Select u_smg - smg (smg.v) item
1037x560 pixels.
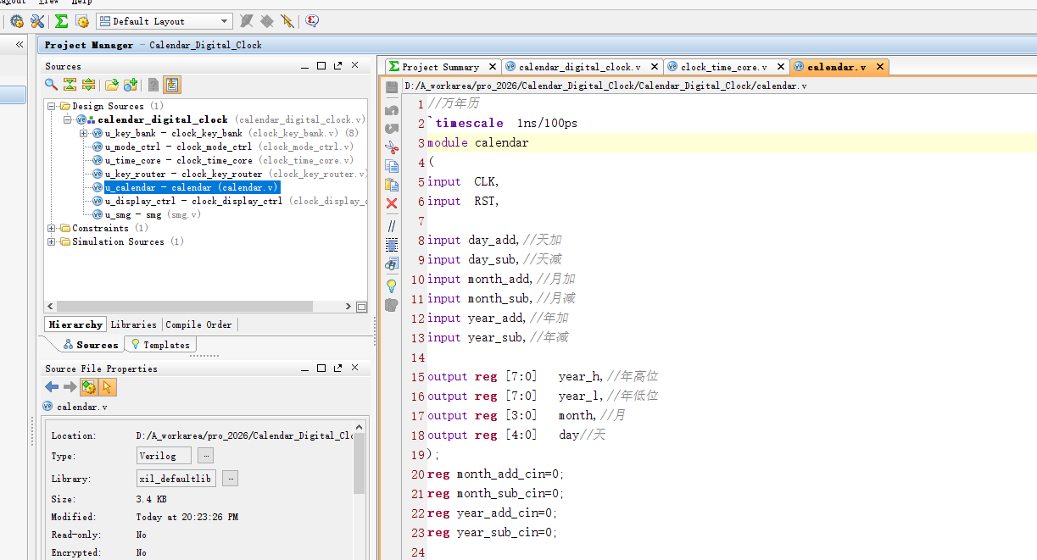tap(146, 214)
